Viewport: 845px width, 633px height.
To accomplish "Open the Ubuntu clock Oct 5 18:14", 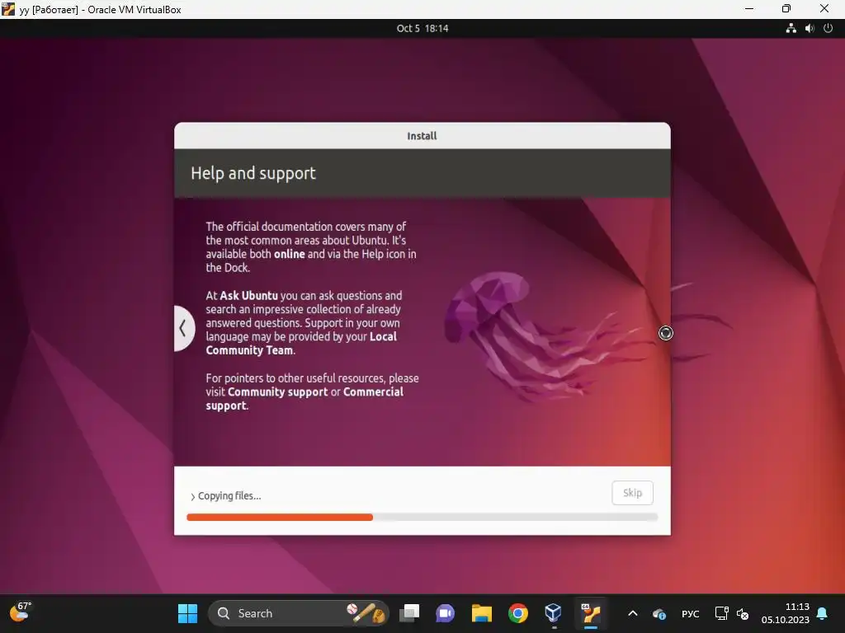I will click(x=422, y=28).
